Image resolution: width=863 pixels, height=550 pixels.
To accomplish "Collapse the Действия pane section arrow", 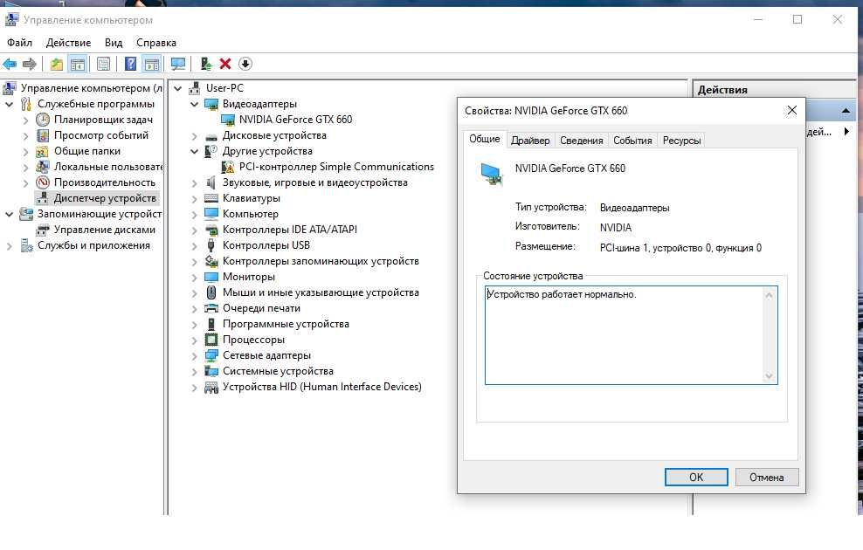I will [846, 111].
